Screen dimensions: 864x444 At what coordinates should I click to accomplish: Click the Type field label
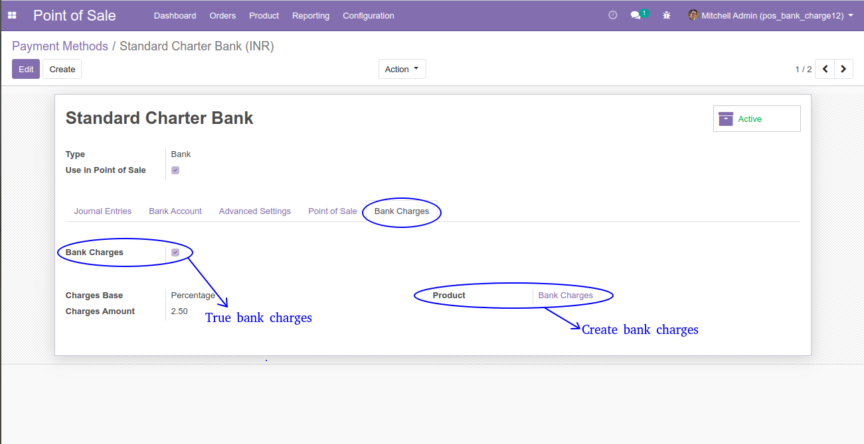75,154
